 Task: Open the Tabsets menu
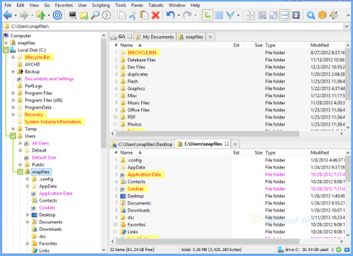coord(156,5)
